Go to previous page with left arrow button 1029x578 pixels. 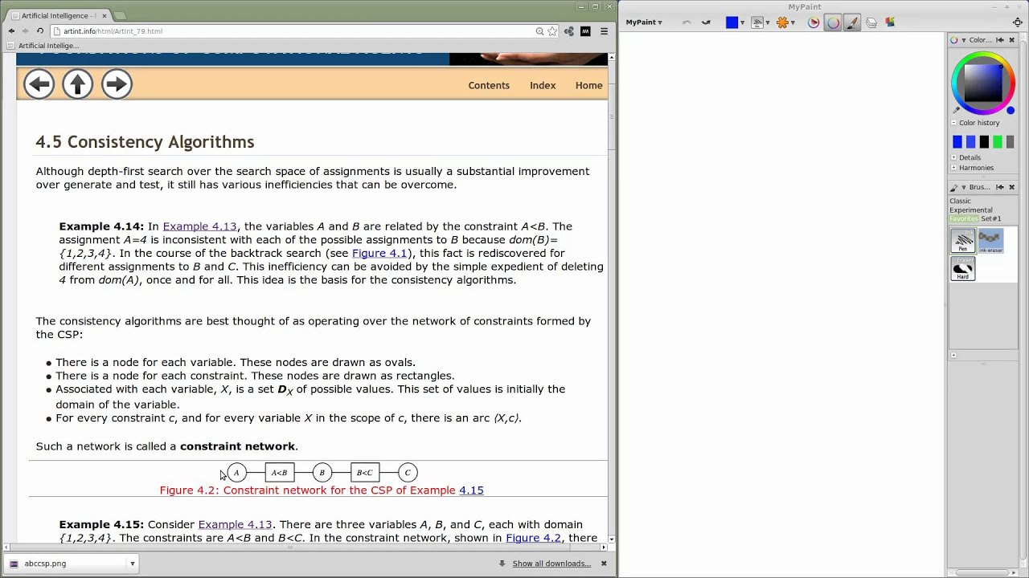click(x=39, y=84)
